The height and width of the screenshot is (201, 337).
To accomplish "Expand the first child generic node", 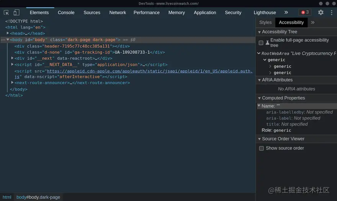I will point(270,66).
